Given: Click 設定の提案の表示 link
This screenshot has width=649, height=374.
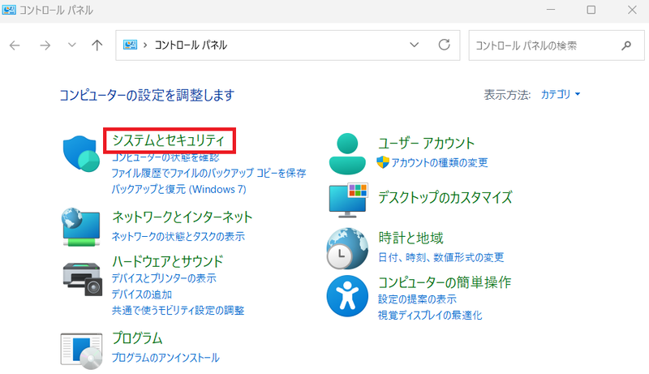Looking at the screenshot, I should pos(417,299).
